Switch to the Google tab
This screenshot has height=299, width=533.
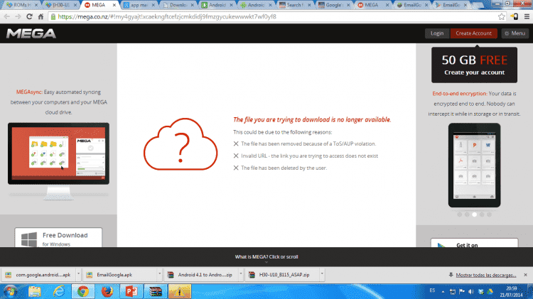coord(333,5)
